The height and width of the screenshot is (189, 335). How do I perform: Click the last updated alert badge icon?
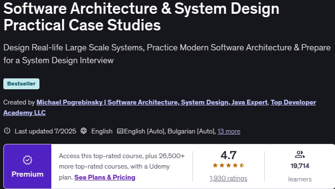[x=7, y=131]
